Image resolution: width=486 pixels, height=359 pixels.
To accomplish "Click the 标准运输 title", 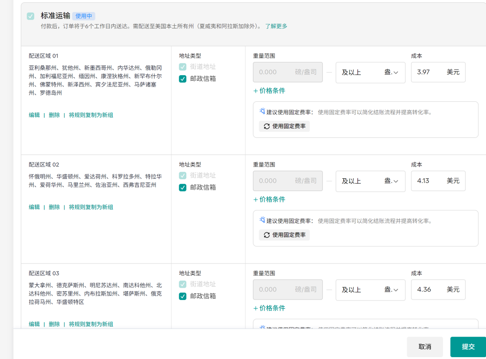I will tap(55, 16).
